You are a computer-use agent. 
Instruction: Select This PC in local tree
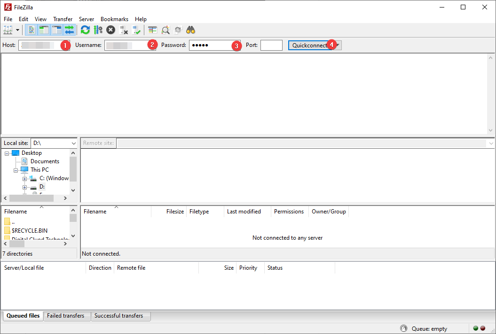(39, 170)
